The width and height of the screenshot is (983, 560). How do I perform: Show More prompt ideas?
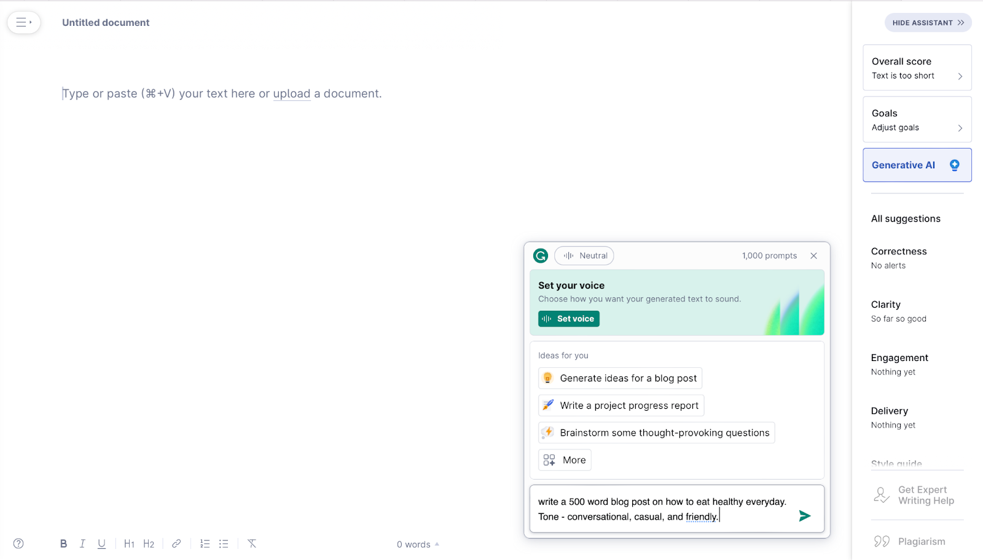click(x=565, y=460)
